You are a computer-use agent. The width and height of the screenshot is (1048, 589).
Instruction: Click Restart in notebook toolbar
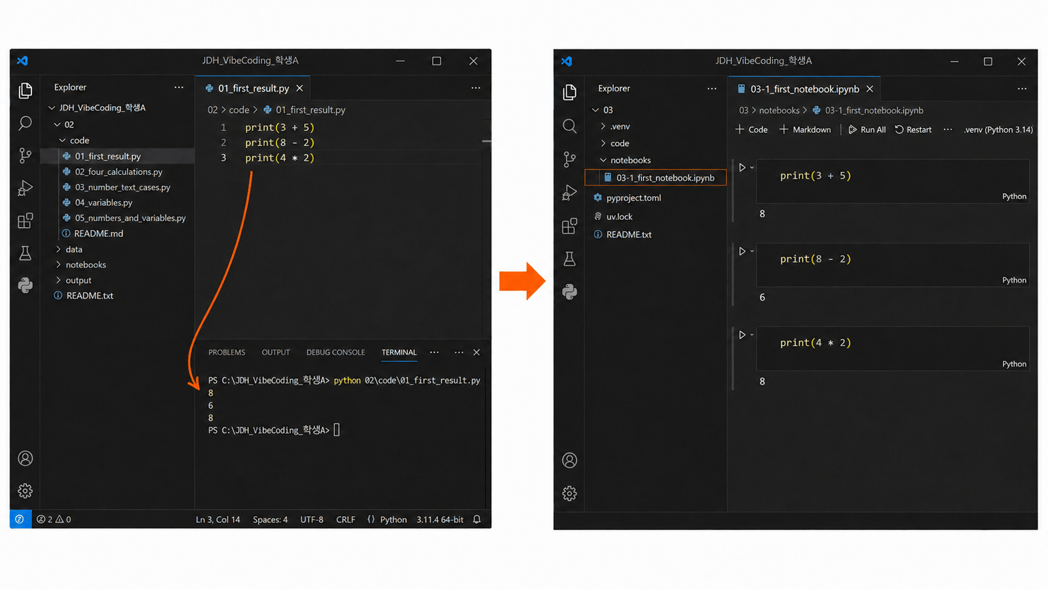coord(913,130)
